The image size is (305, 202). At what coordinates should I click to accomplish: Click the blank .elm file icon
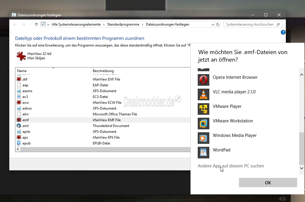click(x=19, y=114)
